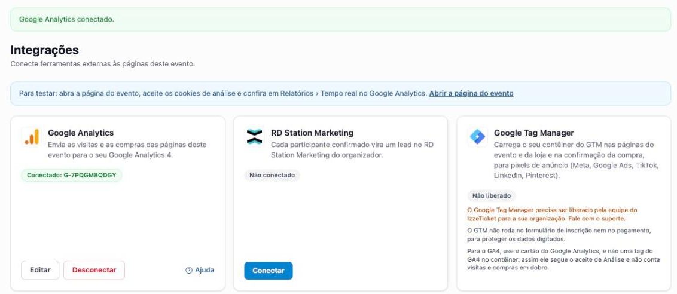This screenshot has width=677, height=294.
Task: Click the 'Google Analytics conectado.' success message
Action: pos(66,20)
